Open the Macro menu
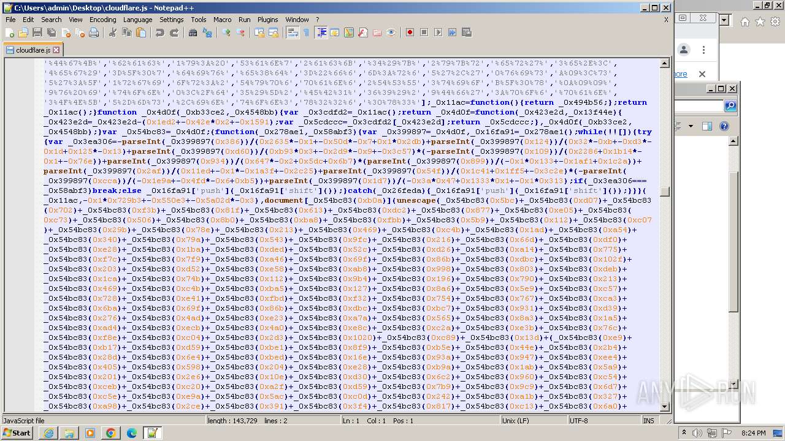 222,20
